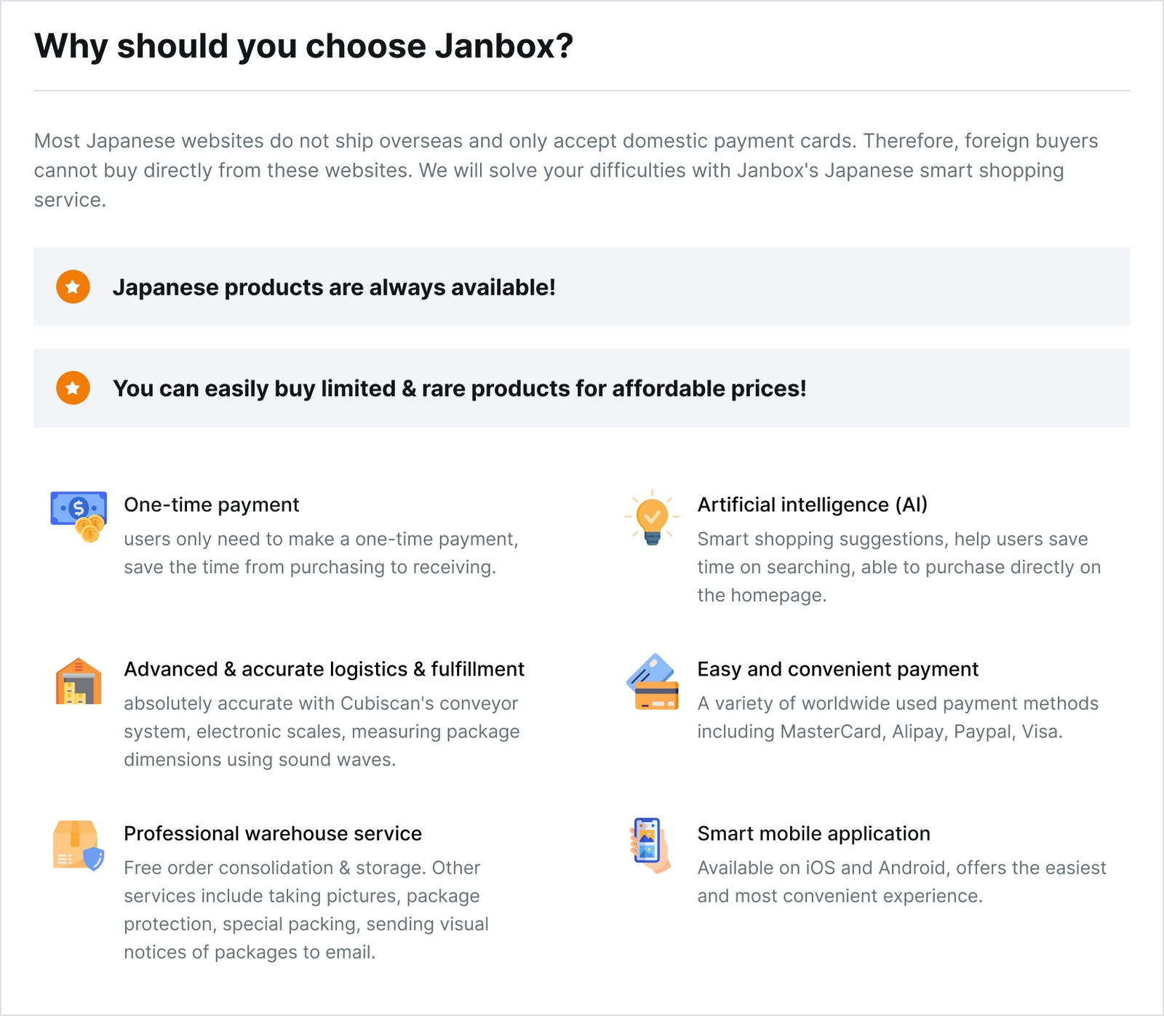Click star icon beside limited & rare products
The image size is (1164, 1016).
pos(73,388)
